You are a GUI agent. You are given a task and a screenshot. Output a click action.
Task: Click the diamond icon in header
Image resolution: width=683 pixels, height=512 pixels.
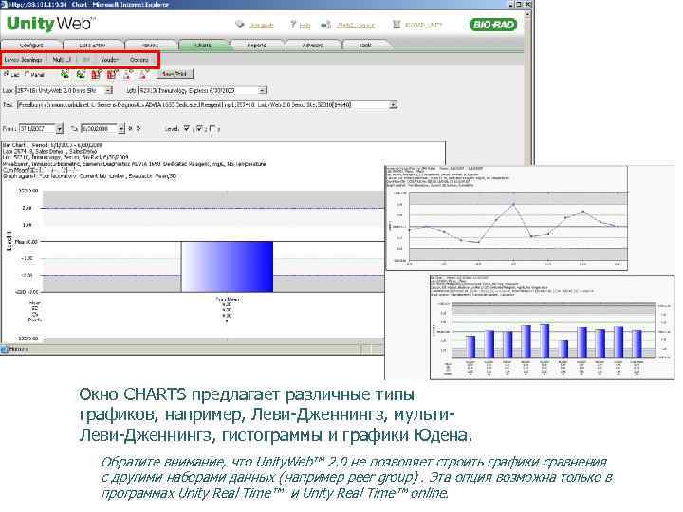point(240,25)
